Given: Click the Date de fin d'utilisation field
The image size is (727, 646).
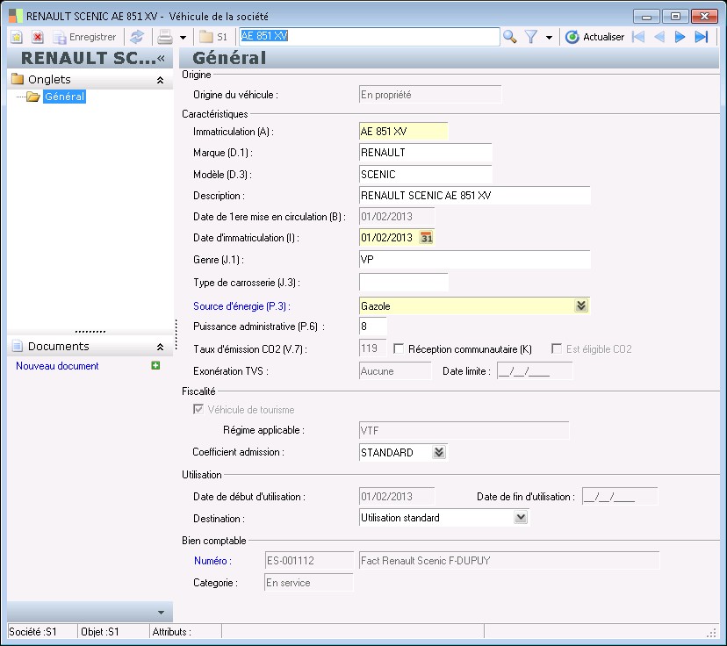Looking at the screenshot, I should point(620,496).
